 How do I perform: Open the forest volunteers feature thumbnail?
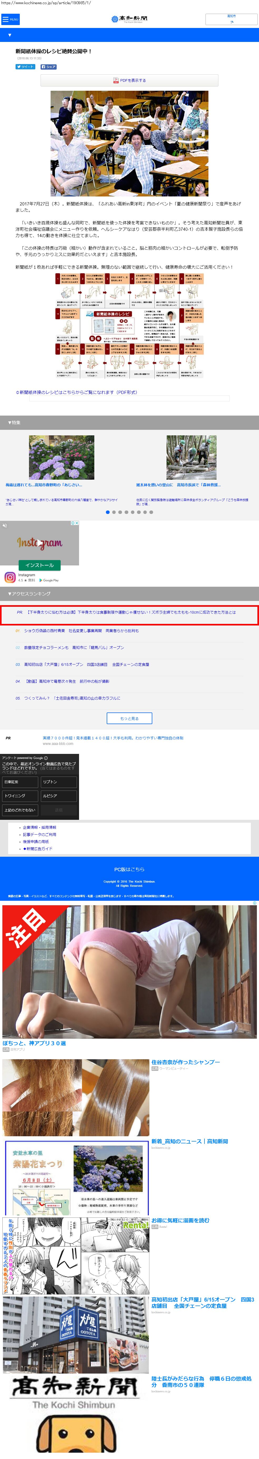coord(191,458)
